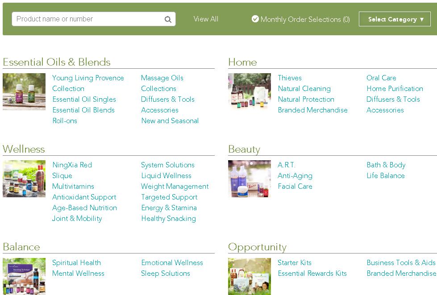Viewport: 437px width, 295px height.
Task: Open Facial Care
Action: pyautogui.click(x=295, y=186)
